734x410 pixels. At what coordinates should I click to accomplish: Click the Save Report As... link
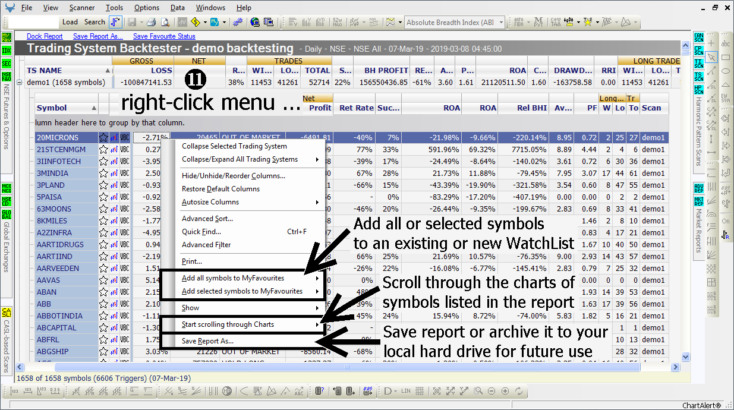(x=98, y=36)
